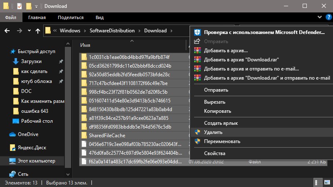Viewport: 333px width, 187px height.
Task: Switch to the Вид ribbon tab
Action: pos(99,17)
